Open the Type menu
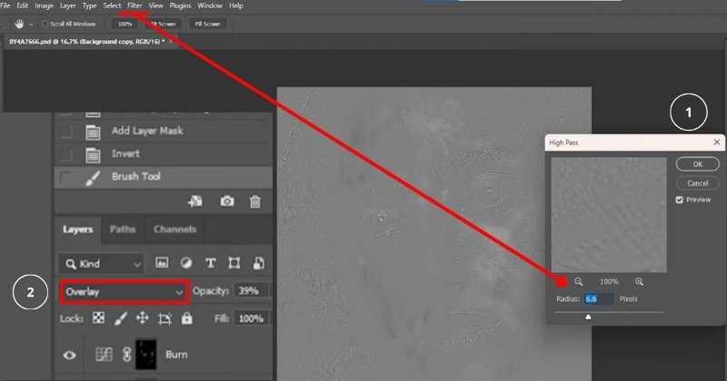The image size is (727, 381). 89,5
